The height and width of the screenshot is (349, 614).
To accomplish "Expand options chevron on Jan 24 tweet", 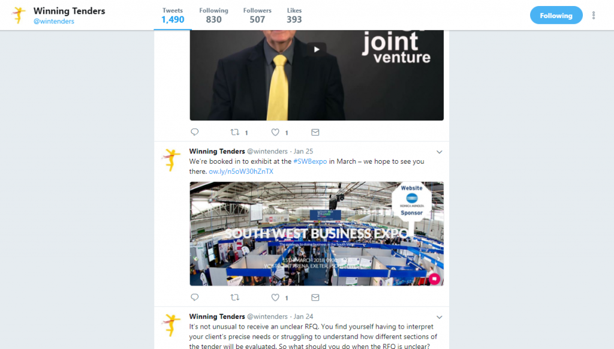I will coord(440,317).
